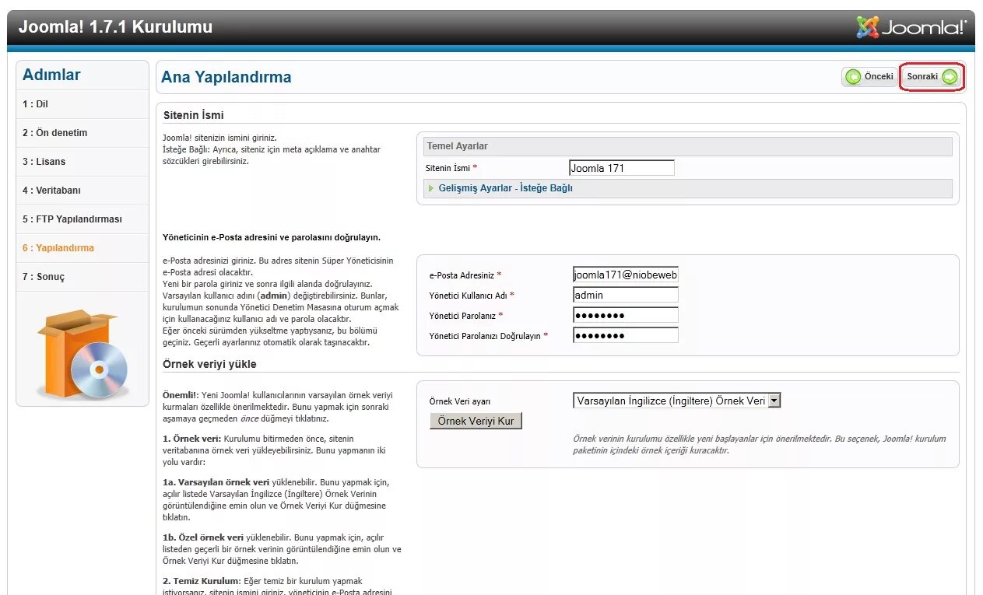This screenshot has width=983, height=595.
Task: Focus the Yönetici Kullanıcı Adı field
Action: tap(626, 295)
